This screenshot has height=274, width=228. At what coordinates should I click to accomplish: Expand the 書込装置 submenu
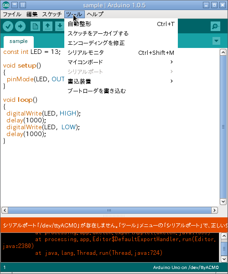coord(121,81)
